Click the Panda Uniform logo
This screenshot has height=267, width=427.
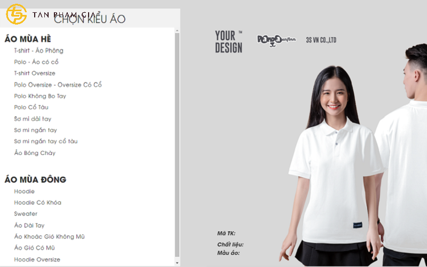coord(276,40)
